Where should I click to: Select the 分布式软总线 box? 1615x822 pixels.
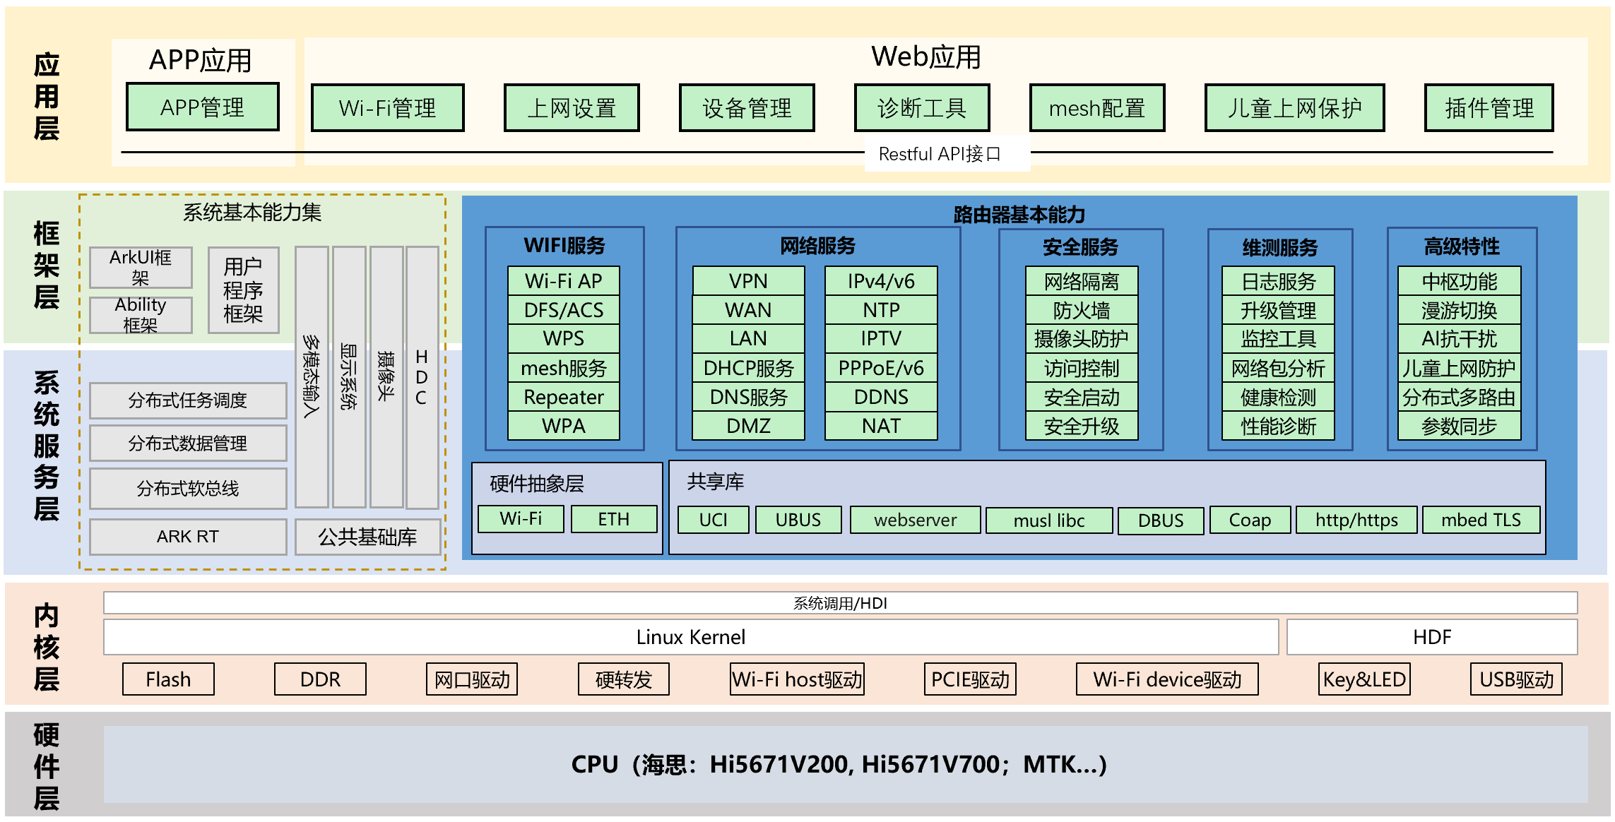coord(188,488)
